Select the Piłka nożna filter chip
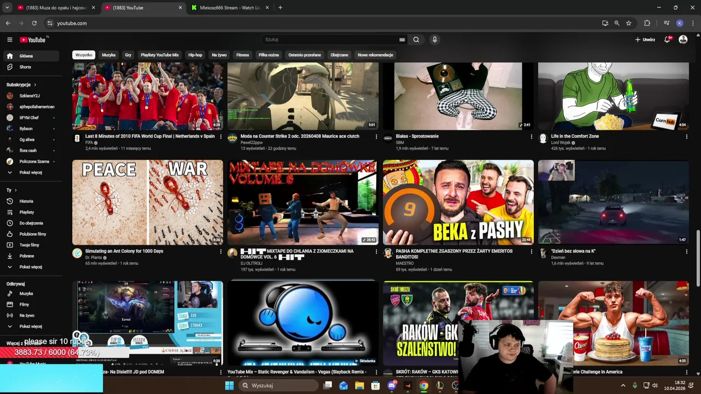701x394 pixels. pos(269,55)
